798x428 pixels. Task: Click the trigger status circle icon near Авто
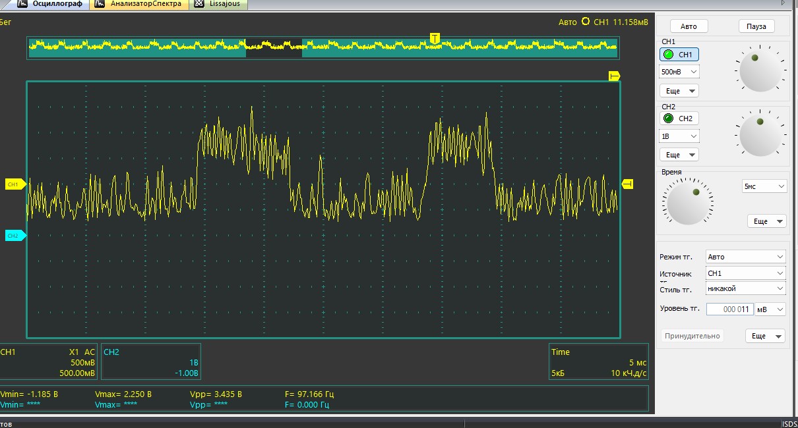point(585,22)
